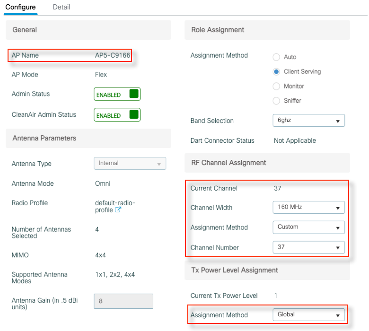Viewport: 369px width, 331px height.
Task: Expand the Channel Width 160 MHz dropdown
Action: coord(308,207)
